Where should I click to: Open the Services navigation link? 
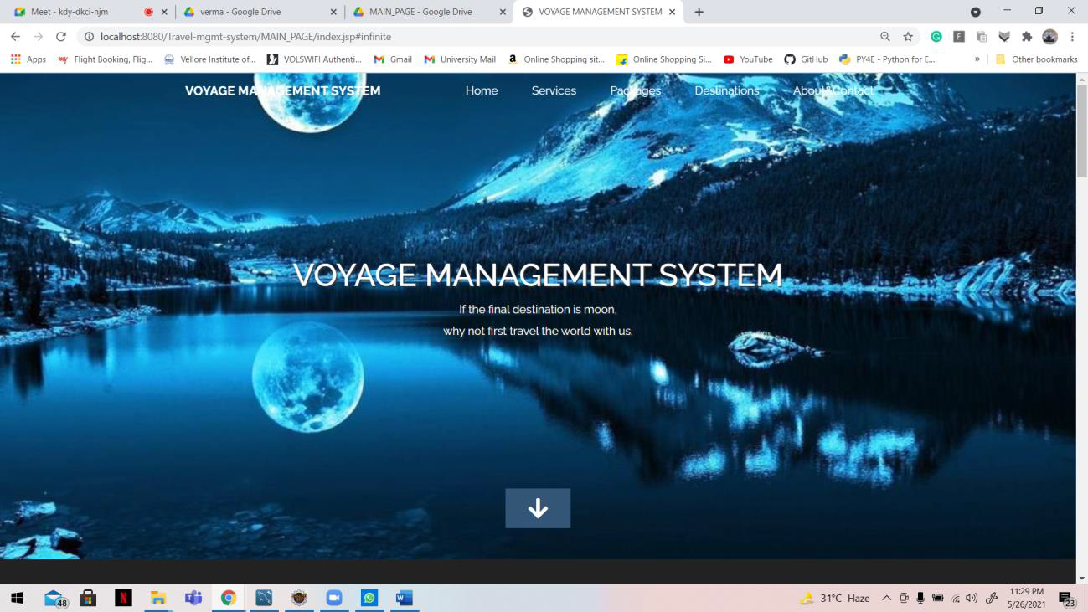coord(554,90)
